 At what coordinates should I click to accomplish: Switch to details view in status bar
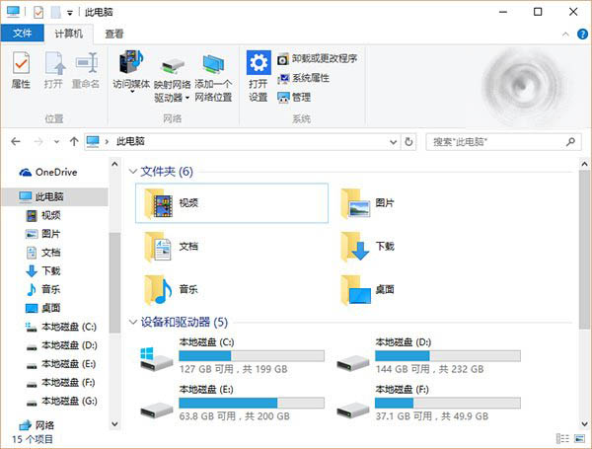pos(562,438)
